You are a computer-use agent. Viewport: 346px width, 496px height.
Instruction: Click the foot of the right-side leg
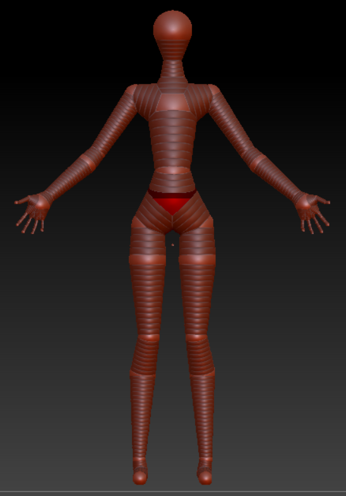click(205, 471)
